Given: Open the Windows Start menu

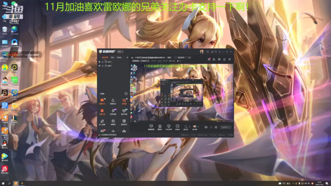Looking at the screenshot, I should 3,183.
